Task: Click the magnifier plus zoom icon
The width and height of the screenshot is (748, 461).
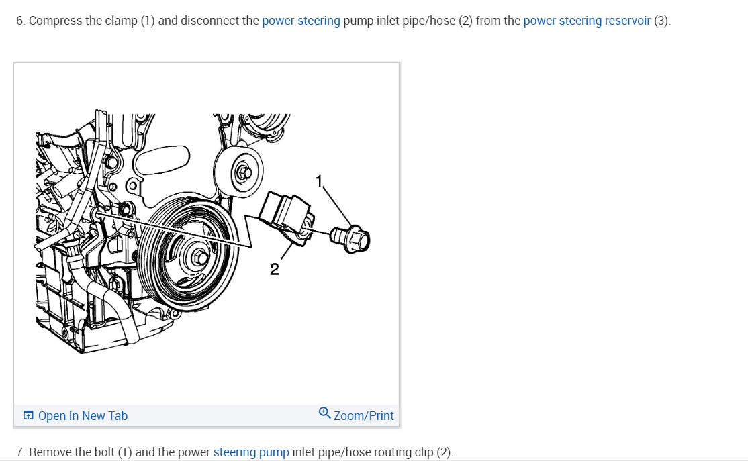Action: (x=324, y=413)
